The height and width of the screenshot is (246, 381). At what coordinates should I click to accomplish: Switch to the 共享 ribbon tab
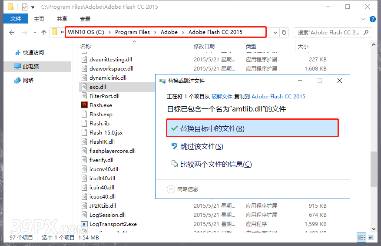coord(62,19)
